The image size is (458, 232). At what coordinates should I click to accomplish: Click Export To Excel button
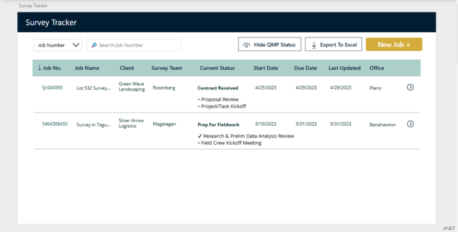pyautogui.click(x=333, y=44)
